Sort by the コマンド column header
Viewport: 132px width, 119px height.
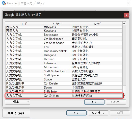click(97, 24)
